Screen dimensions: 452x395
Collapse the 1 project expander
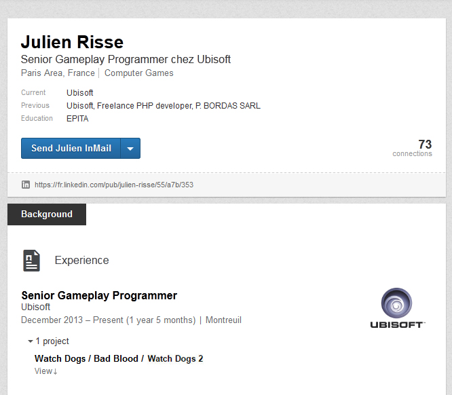point(48,341)
